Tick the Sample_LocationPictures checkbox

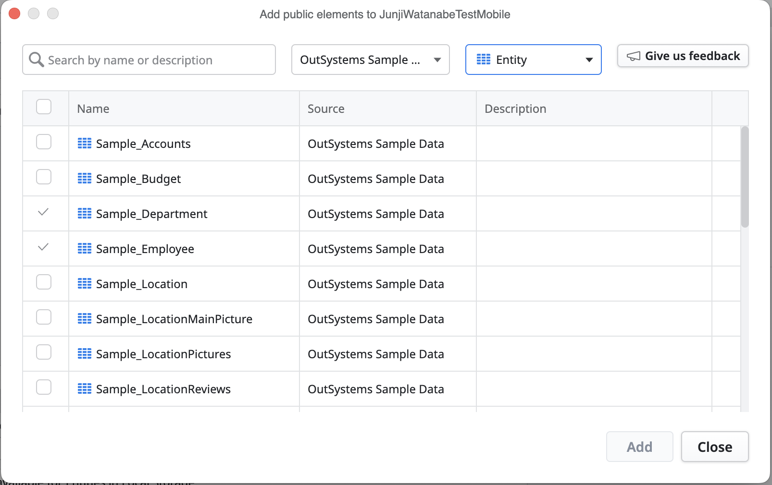[x=44, y=352]
